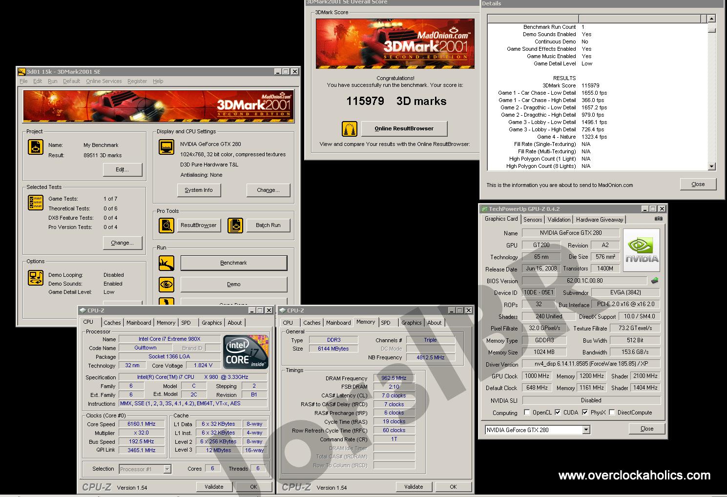This screenshot has width=727, height=497.
Task: Open the File menu in 3DMark2001
Action: tap(23, 81)
